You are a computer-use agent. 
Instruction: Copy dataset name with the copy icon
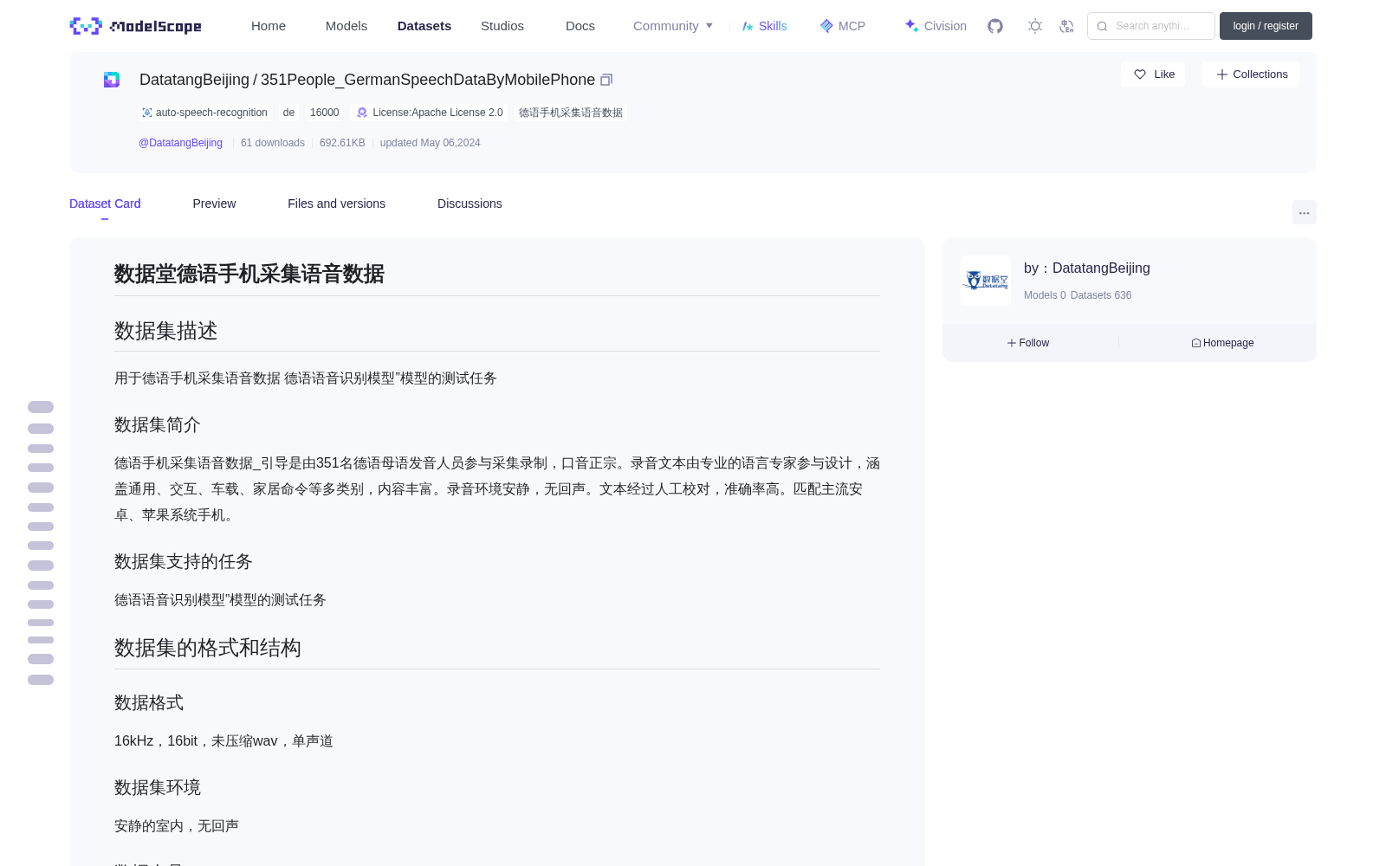pos(606,80)
